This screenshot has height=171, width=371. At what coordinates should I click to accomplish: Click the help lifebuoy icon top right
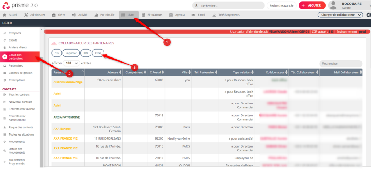click(x=368, y=15)
